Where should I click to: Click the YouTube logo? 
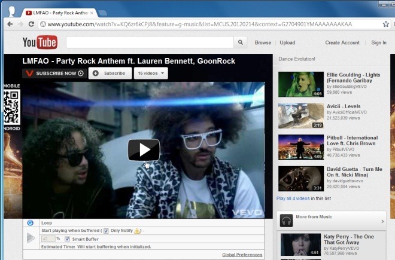click(x=40, y=42)
